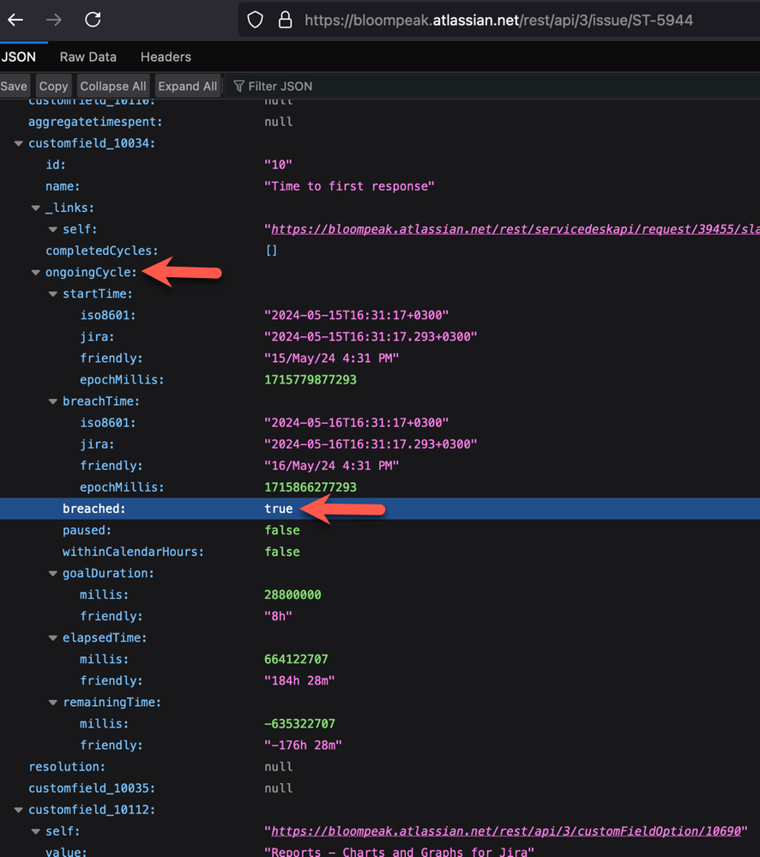760x857 pixels.
Task: Click Collapse All button
Action: (x=112, y=86)
